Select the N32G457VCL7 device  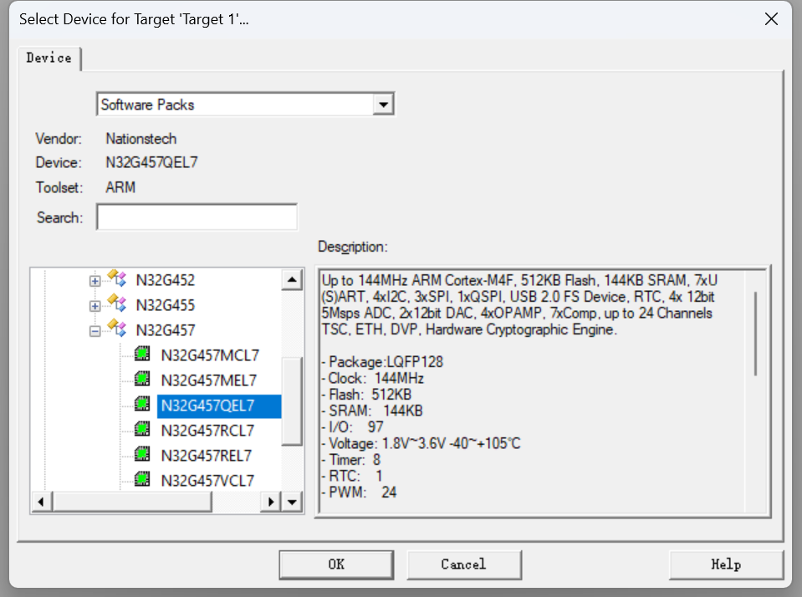(207, 481)
